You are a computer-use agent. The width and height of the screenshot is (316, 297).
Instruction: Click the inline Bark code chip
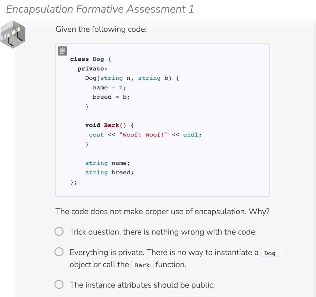pos(142,265)
